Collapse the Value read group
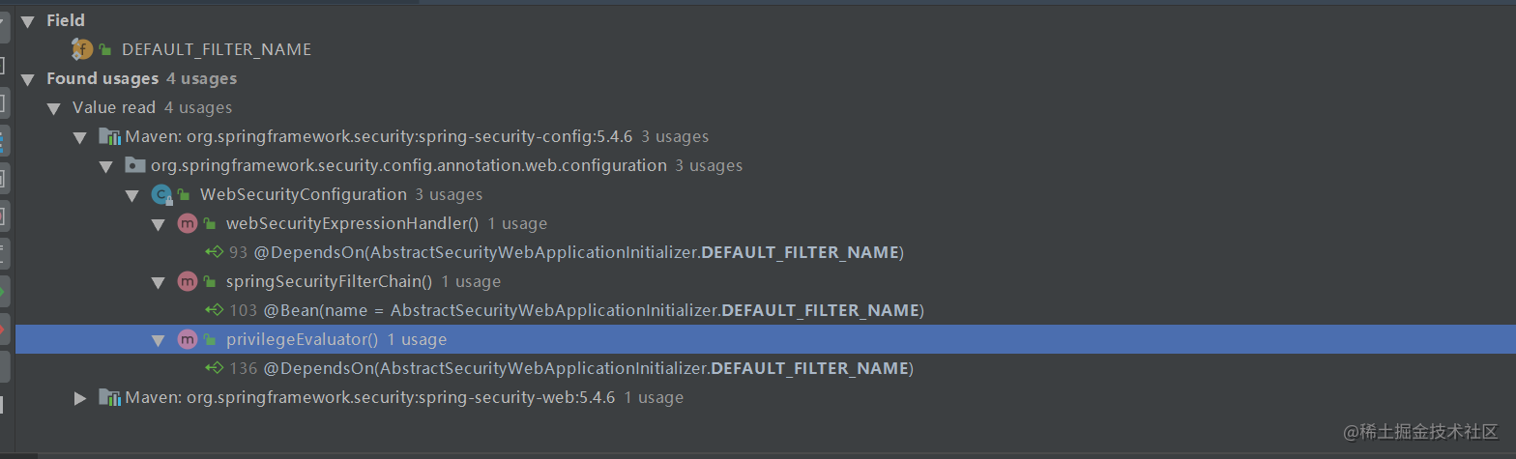 (53, 107)
